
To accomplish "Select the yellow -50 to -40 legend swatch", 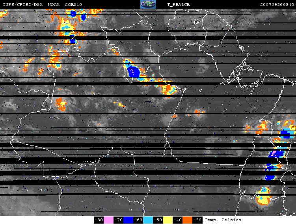I will [x=168, y=220].
